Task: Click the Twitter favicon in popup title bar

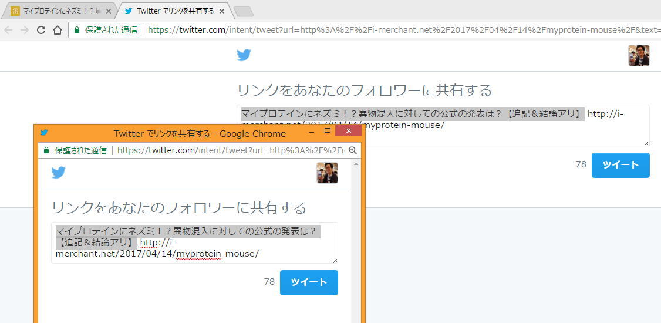Action: click(44, 132)
